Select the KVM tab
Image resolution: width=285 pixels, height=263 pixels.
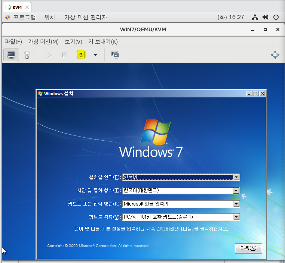(x=17, y=7)
